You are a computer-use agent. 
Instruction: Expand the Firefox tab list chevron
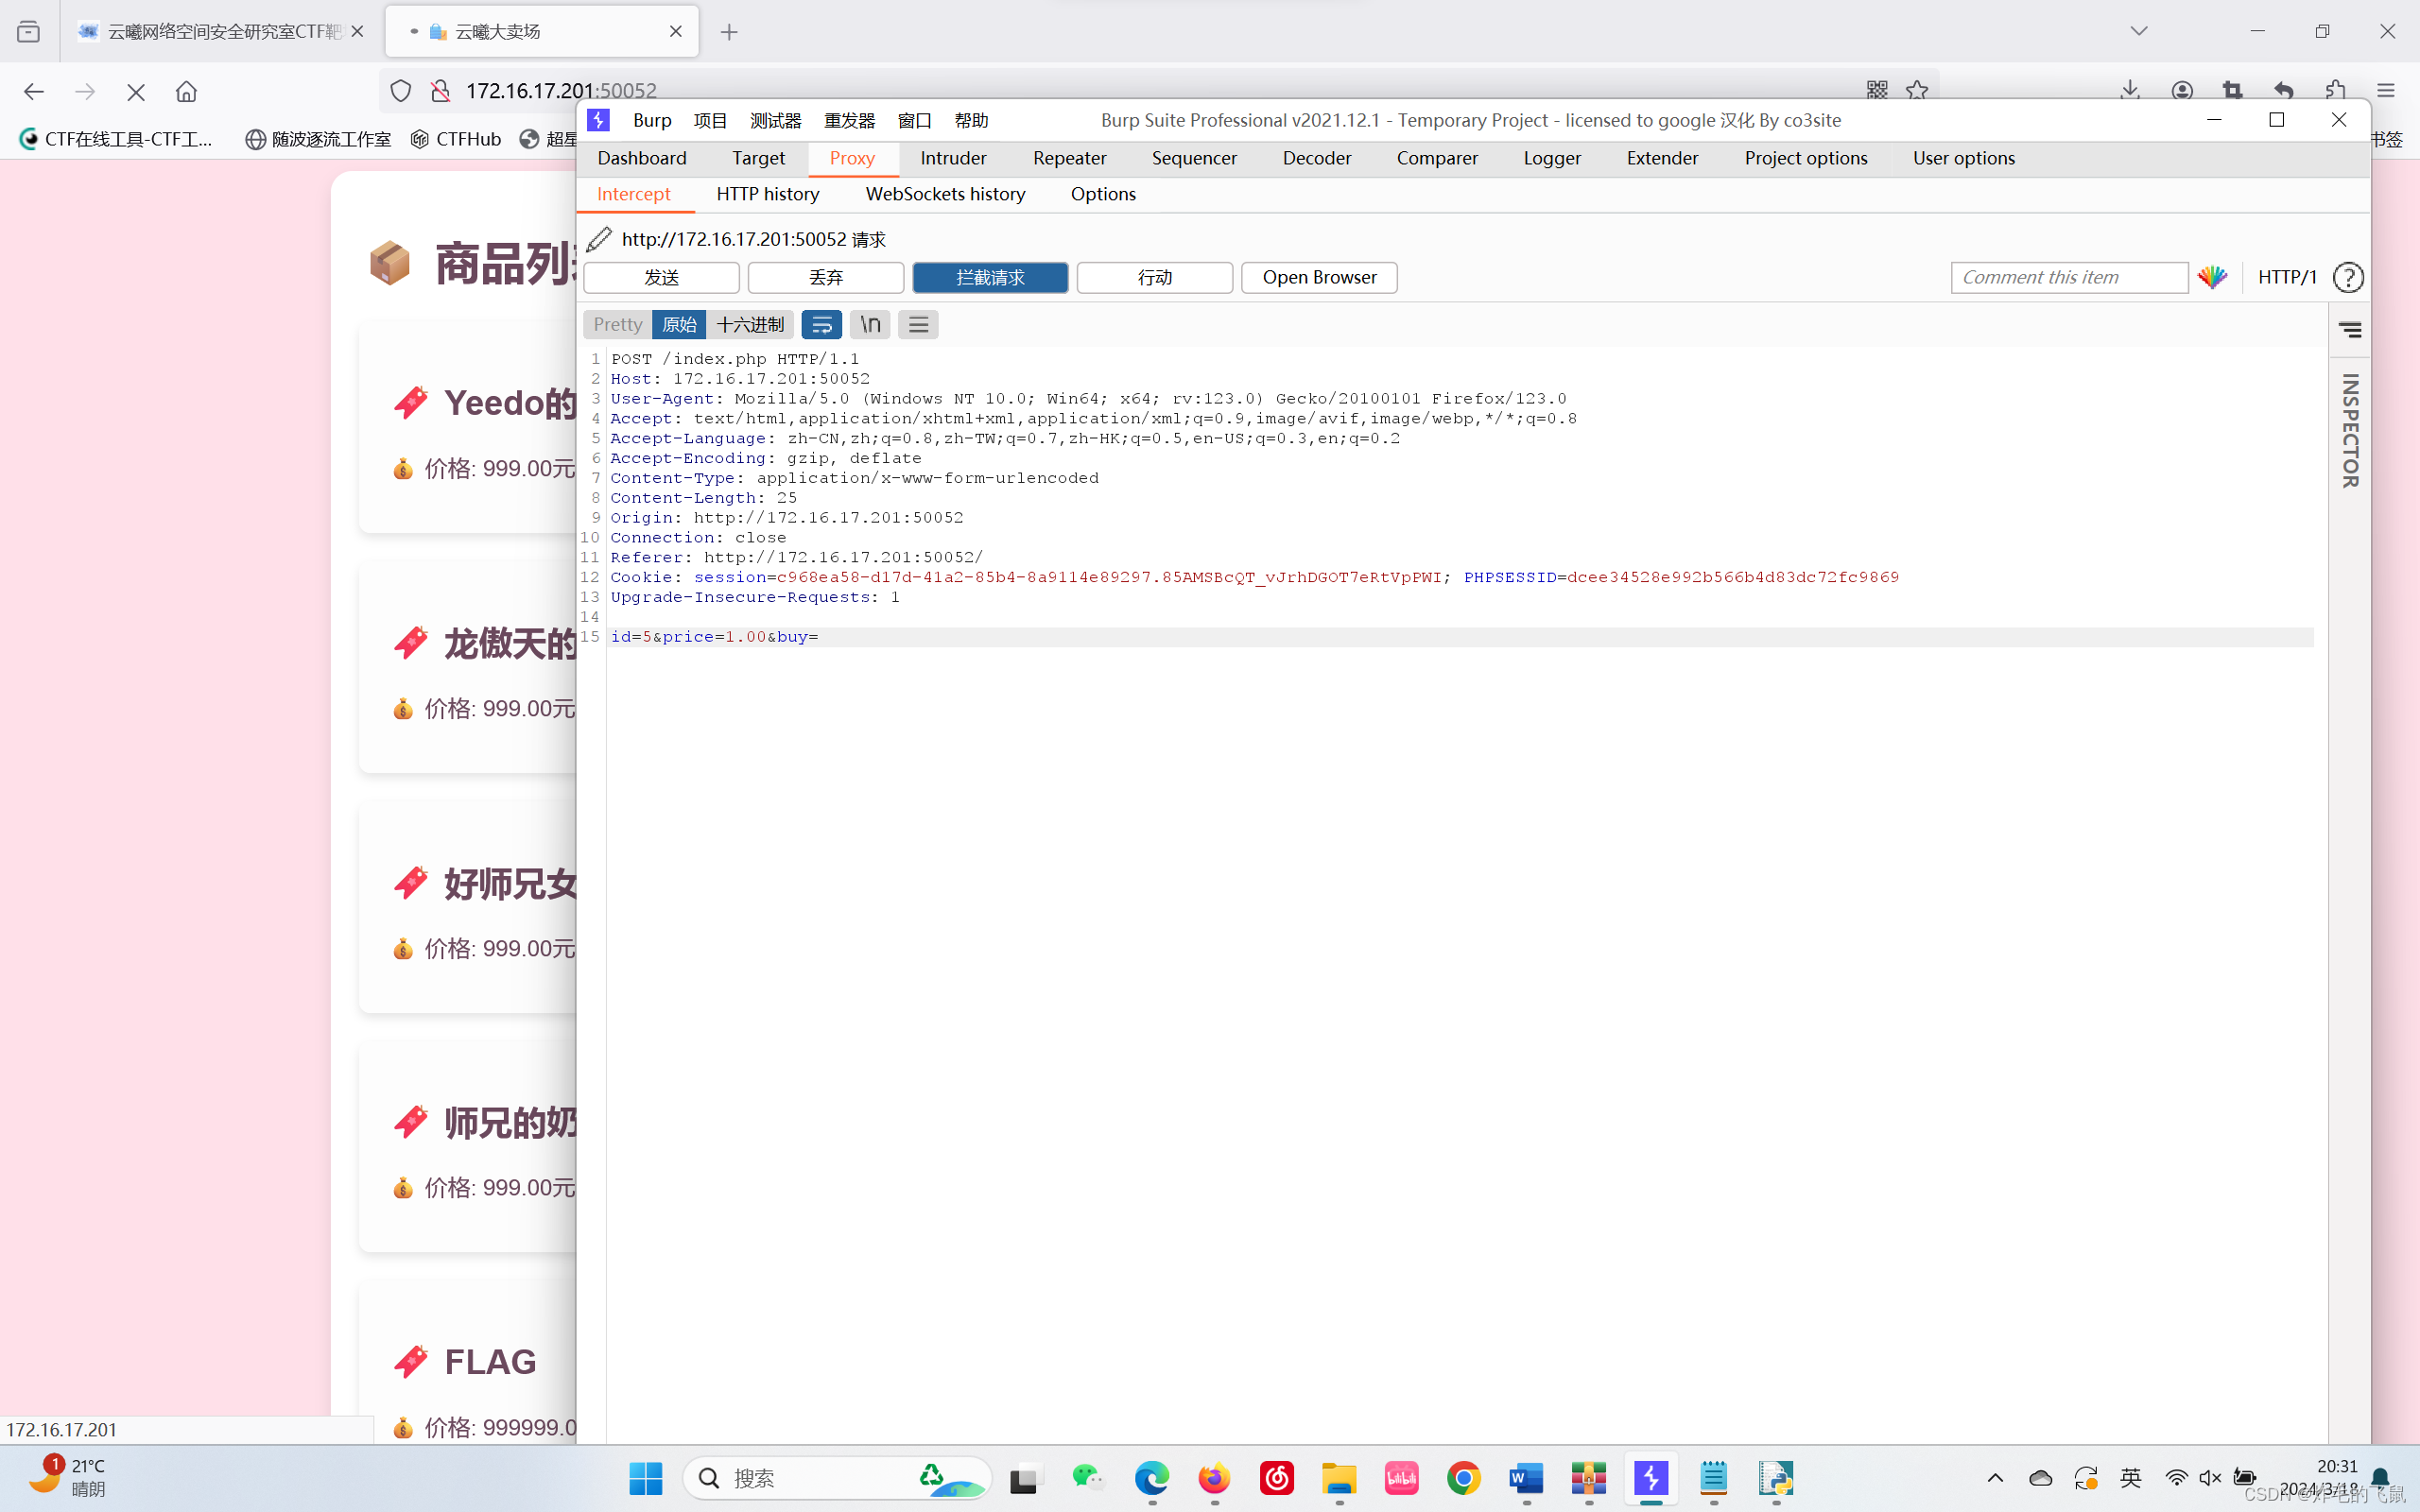[2139, 31]
